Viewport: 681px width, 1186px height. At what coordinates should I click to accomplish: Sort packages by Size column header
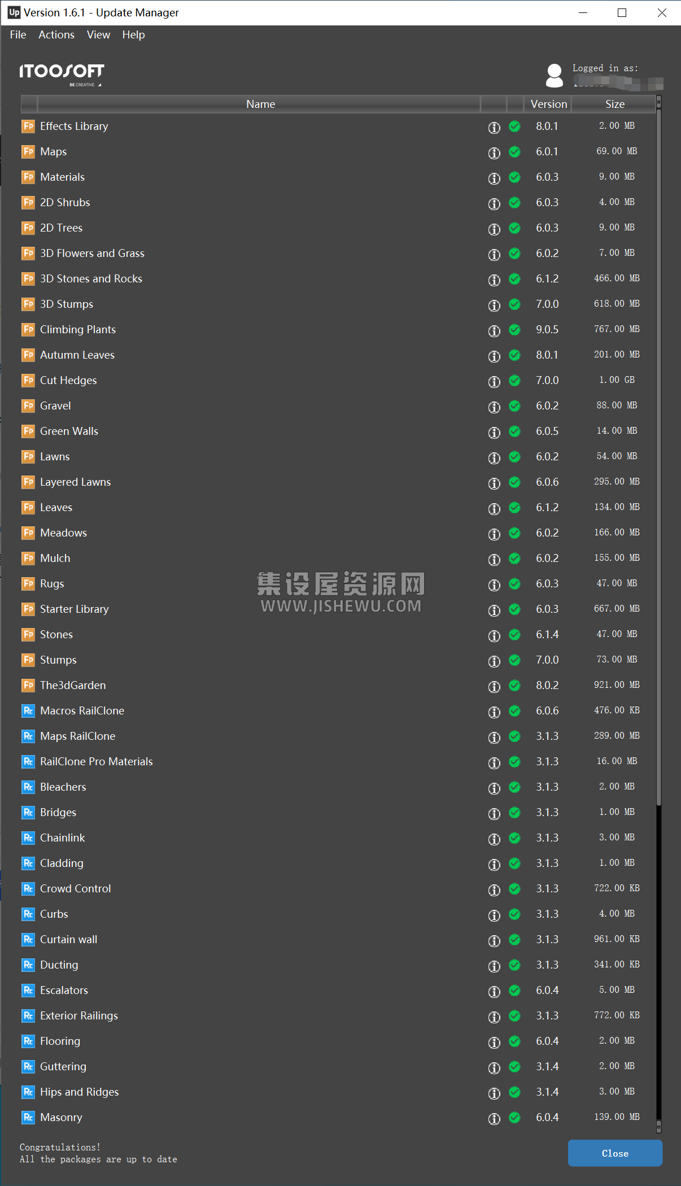pos(614,104)
